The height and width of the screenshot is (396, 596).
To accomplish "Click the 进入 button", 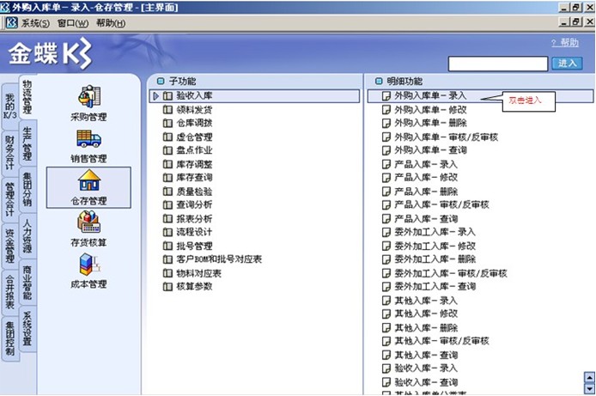I will pos(567,63).
